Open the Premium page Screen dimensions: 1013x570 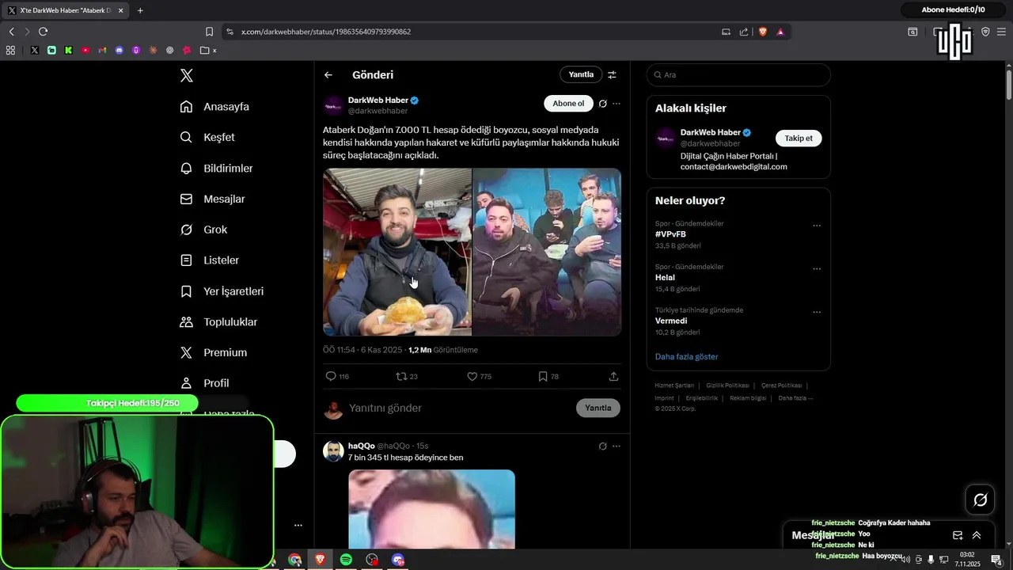point(213,352)
